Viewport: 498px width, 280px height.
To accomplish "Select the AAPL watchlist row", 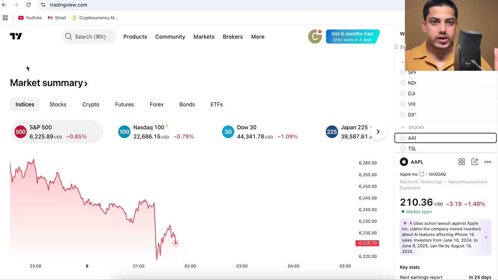I will pyautogui.click(x=445, y=138).
